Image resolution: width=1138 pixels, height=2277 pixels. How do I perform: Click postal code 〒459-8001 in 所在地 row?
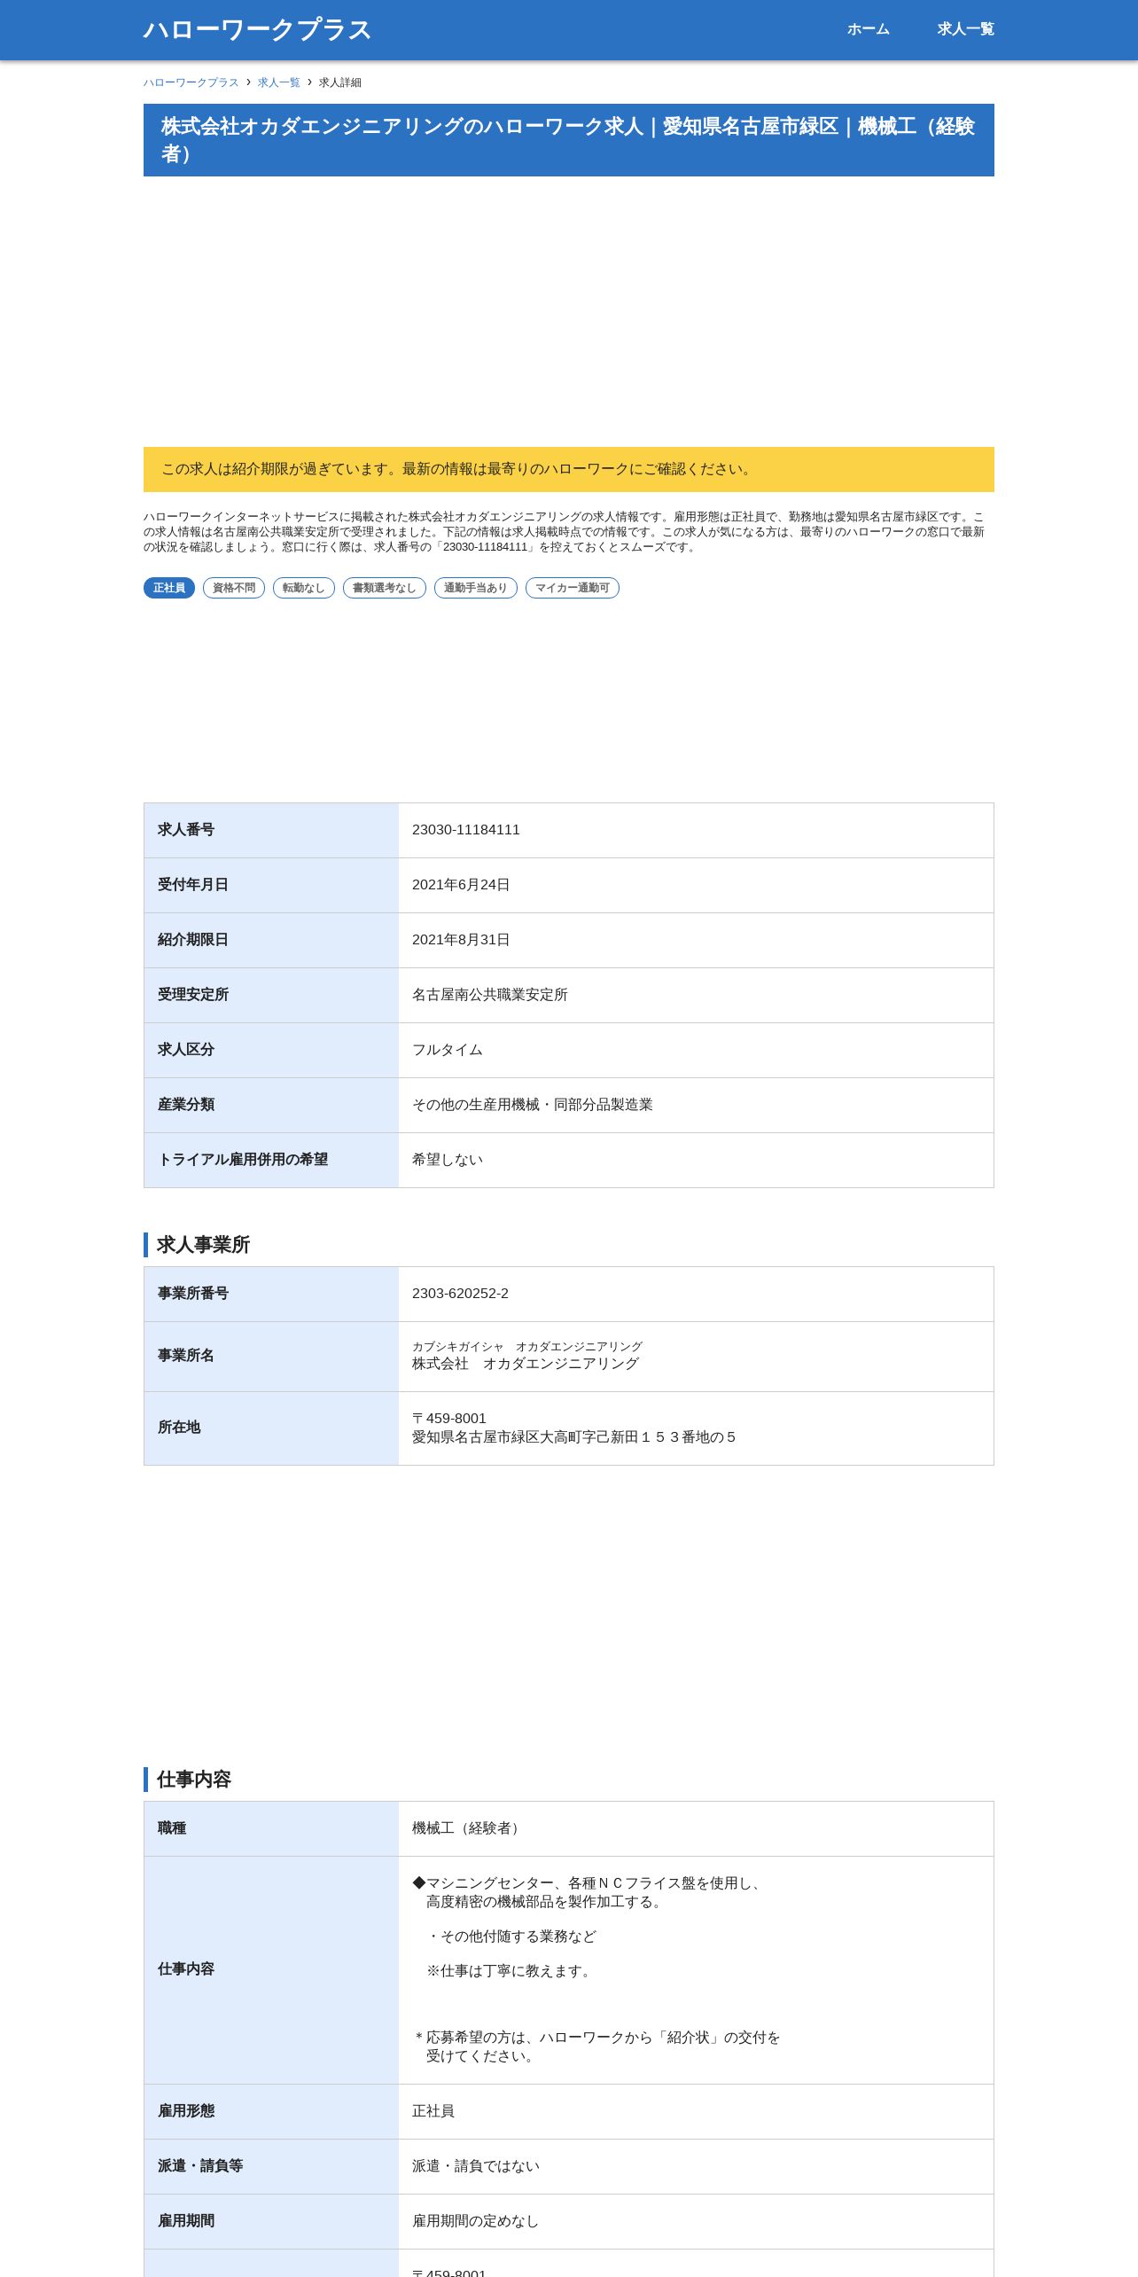click(x=449, y=1419)
